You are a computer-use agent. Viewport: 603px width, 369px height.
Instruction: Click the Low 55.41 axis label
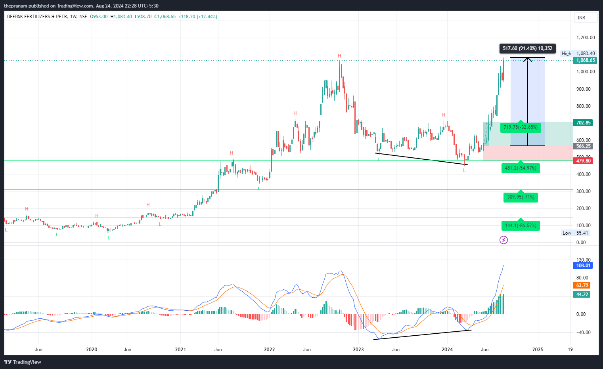[x=576, y=233]
